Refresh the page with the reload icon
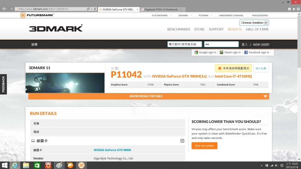 [95, 9]
